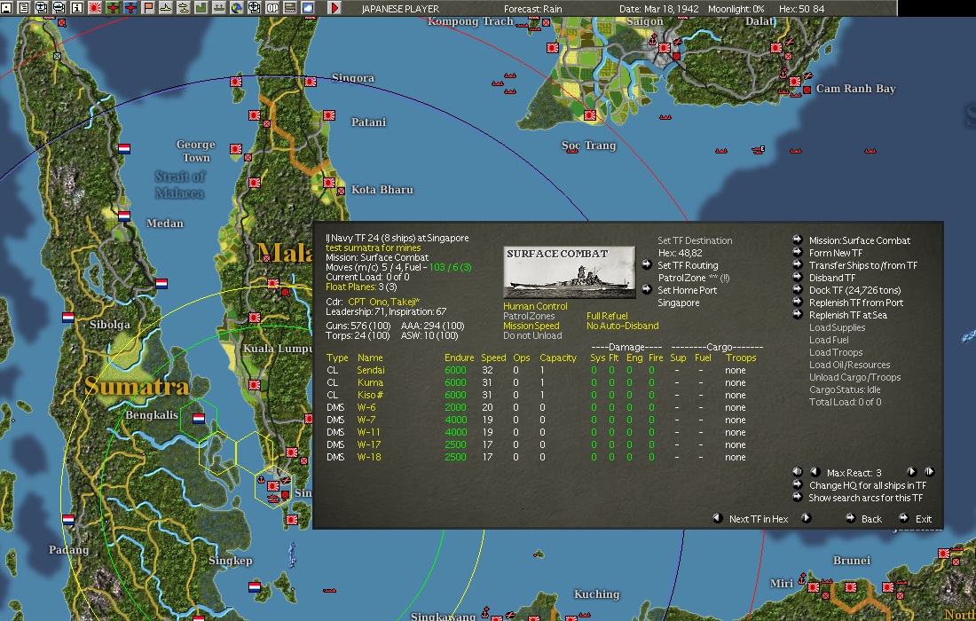976x621 pixels.
Task: Toggle the Full Refuel setting
Action: tap(607, 316)
